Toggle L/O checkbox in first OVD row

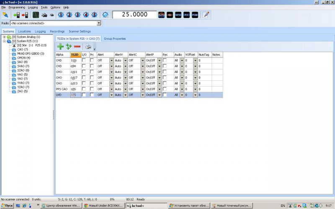[84, 60]
